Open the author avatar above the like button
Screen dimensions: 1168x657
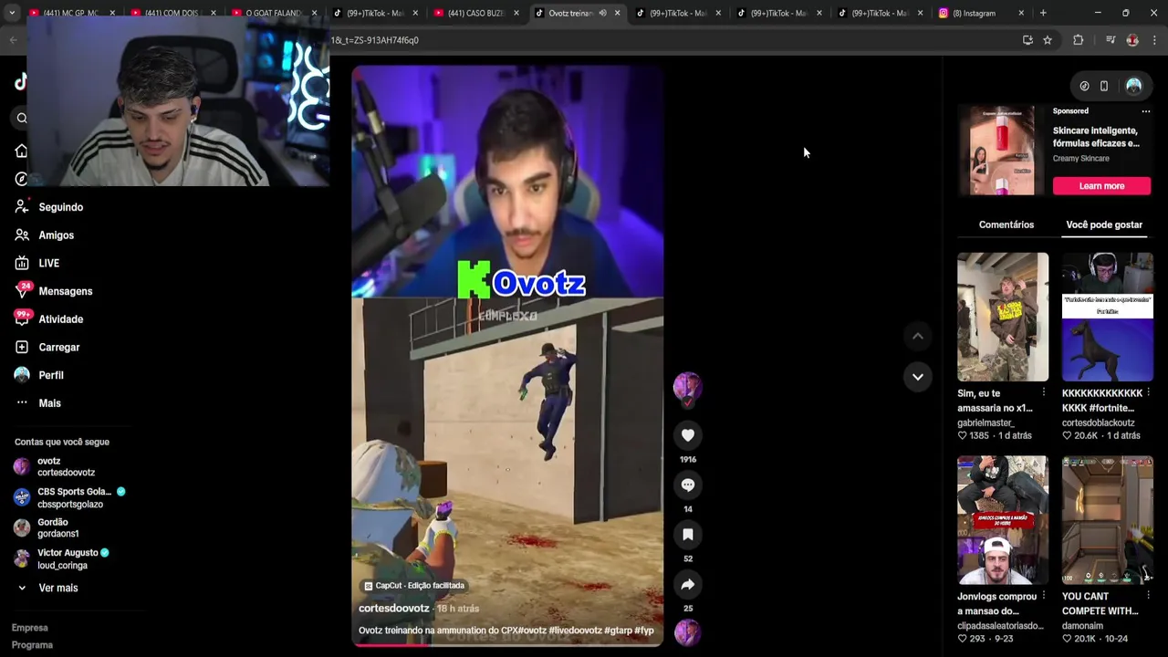pos(688,386)
